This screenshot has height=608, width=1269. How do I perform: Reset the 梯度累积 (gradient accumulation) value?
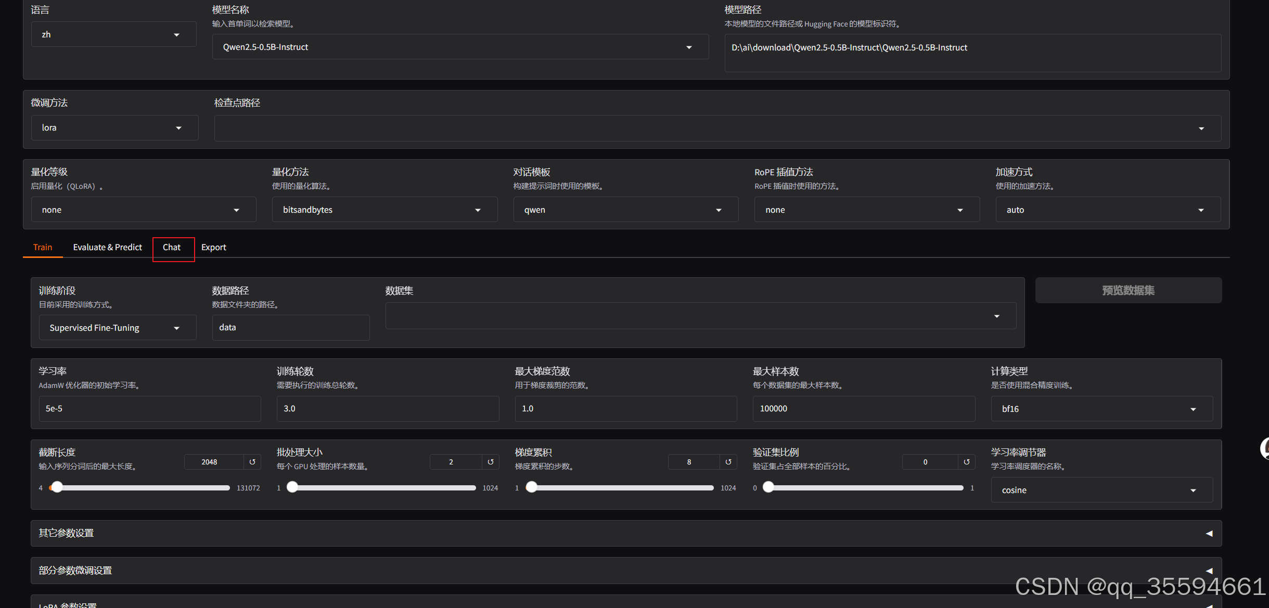click(728, 462)
